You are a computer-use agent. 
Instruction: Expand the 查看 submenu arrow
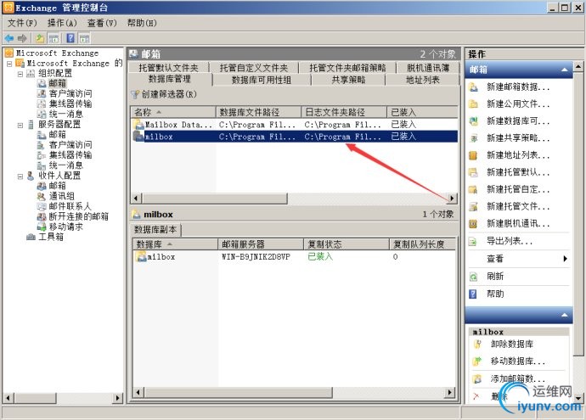coord(565,258)
